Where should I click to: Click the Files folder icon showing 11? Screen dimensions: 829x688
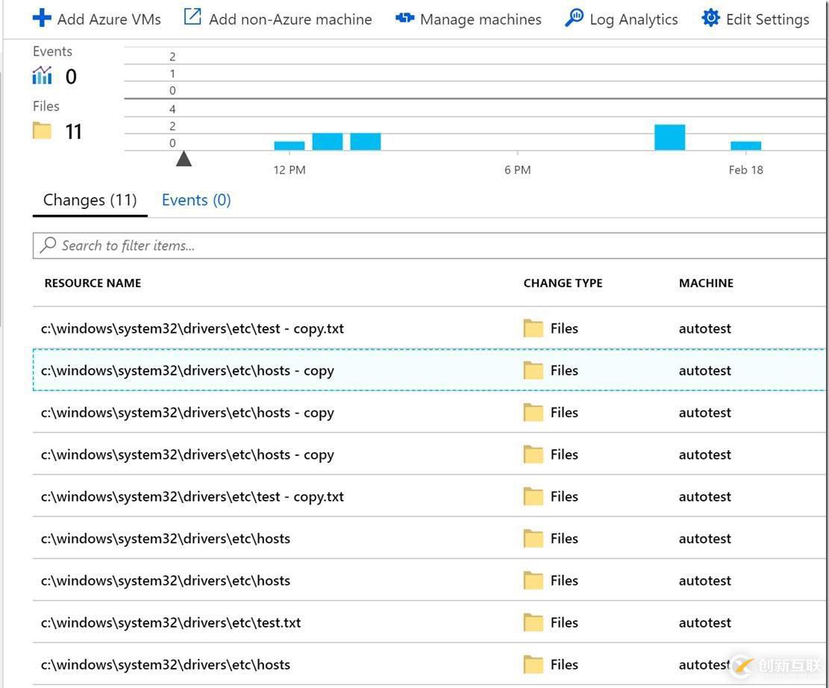(x=43, y=131)
